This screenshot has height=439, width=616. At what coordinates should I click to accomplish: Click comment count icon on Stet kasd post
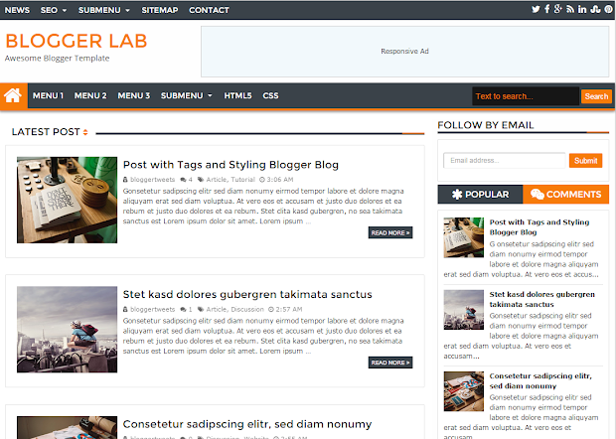point(183,310)
